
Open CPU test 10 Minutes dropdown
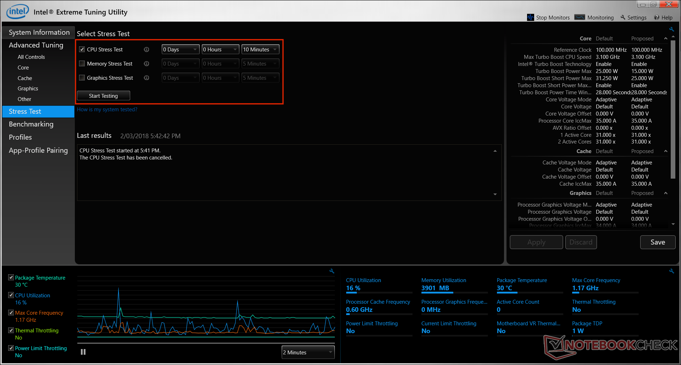point(260,49)
